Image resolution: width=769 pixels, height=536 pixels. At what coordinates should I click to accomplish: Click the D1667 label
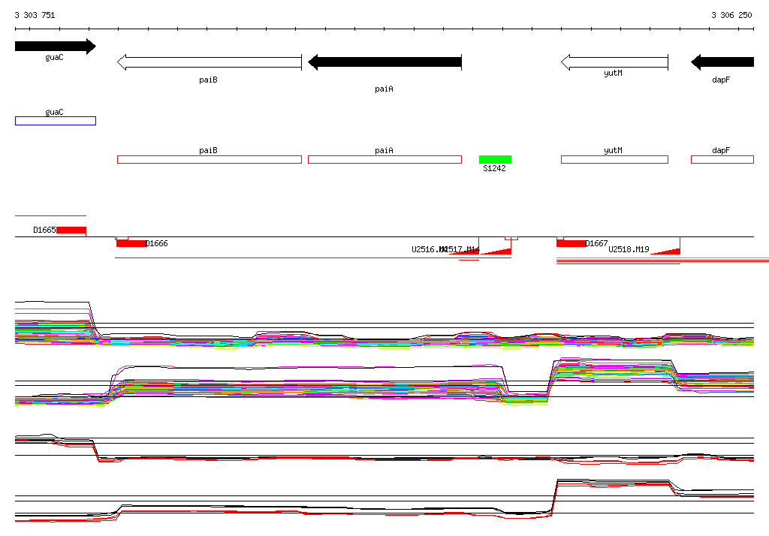597,243
